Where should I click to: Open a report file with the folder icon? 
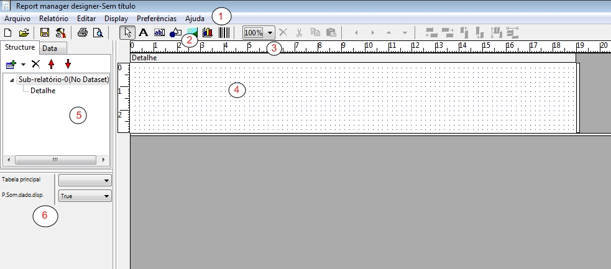(24, 32)
